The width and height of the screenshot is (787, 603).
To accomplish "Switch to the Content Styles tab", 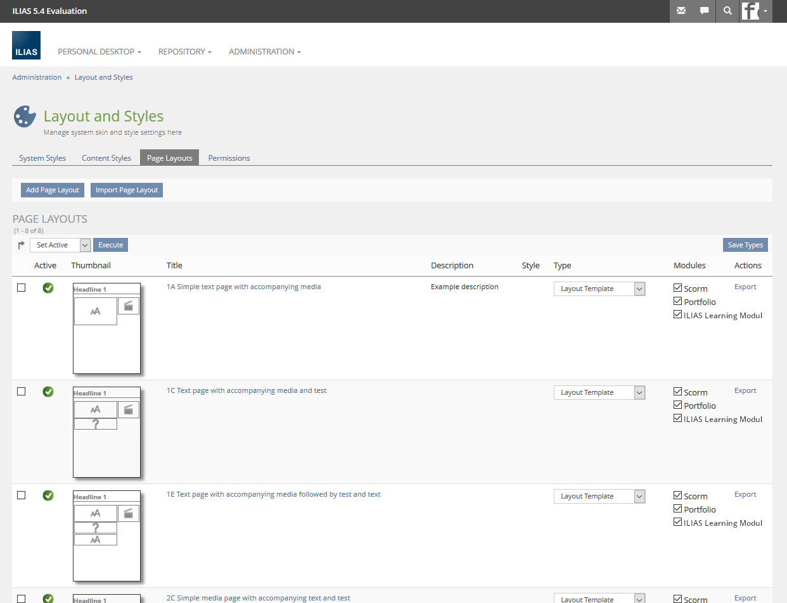I will click(106, 158).
